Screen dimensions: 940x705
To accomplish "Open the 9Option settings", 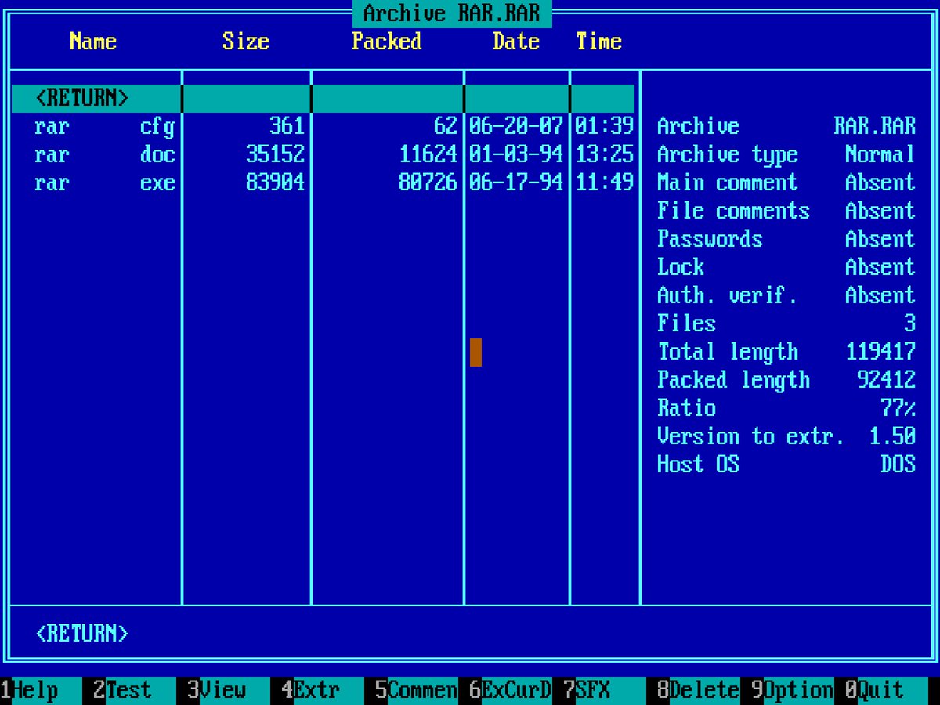I will 793,690.
